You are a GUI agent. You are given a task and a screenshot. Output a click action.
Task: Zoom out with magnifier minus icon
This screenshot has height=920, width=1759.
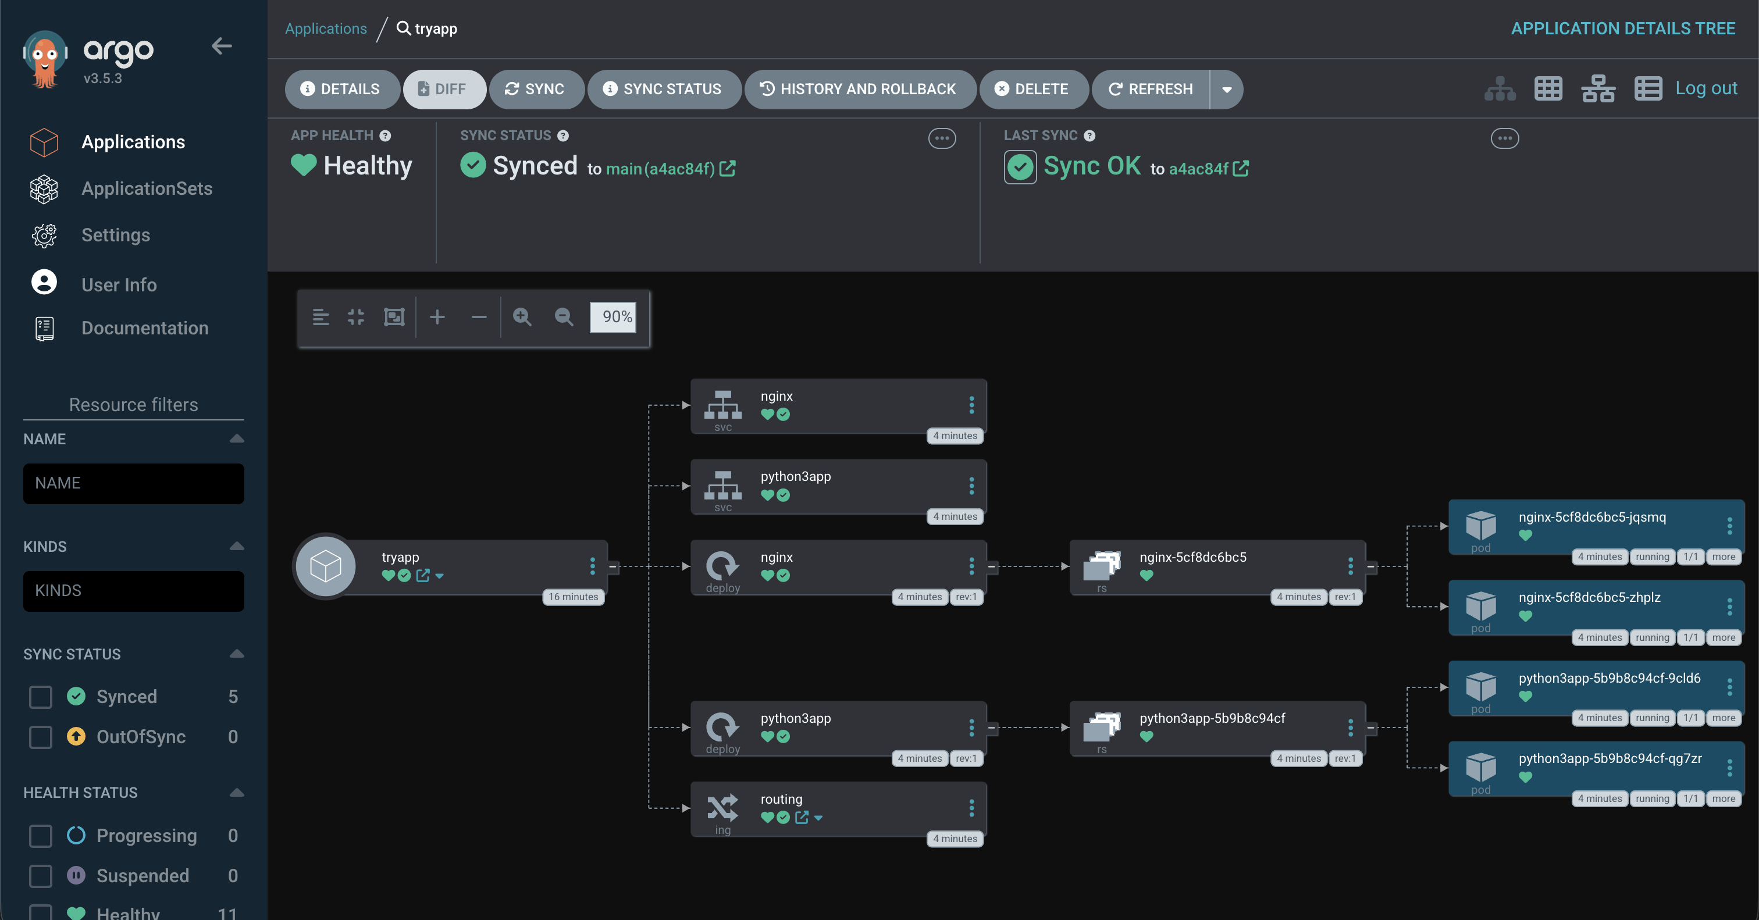click(564, 317)
